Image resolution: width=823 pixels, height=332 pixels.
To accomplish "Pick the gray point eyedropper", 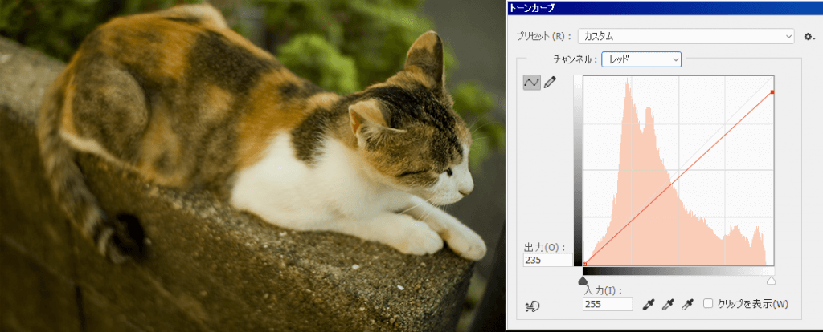I will (x=668, y=304).
